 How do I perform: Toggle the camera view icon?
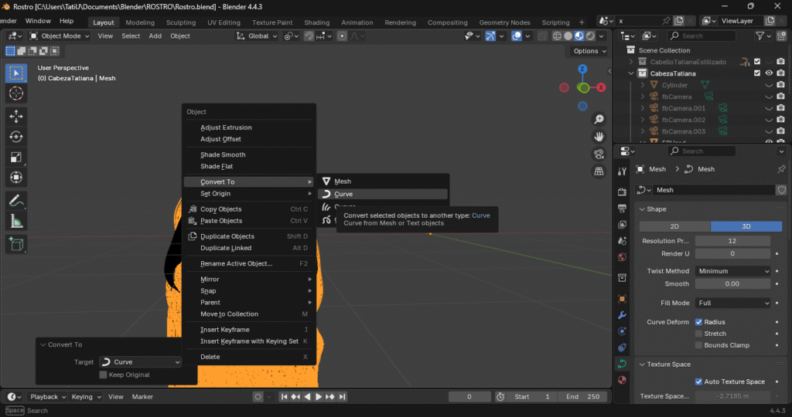click(x=599, y=153)
